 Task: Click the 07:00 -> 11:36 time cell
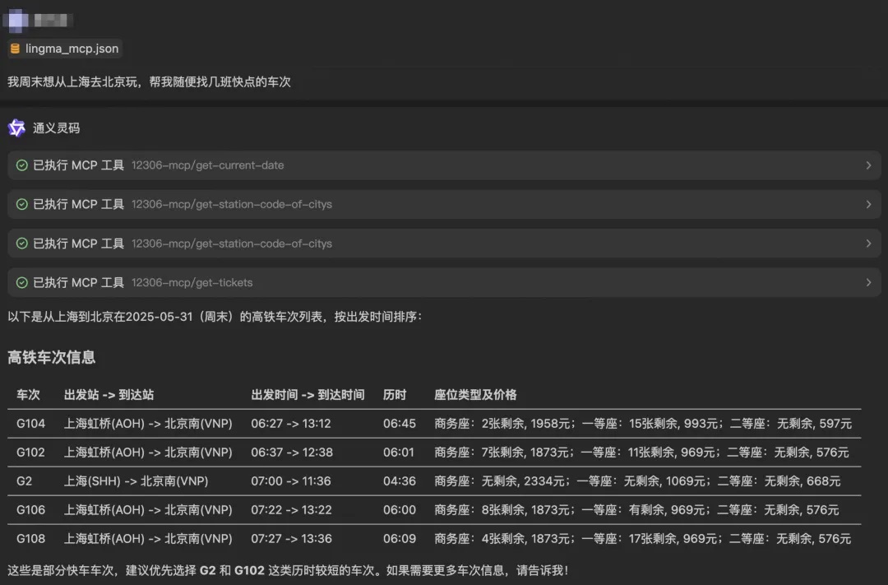click(291, 481)
